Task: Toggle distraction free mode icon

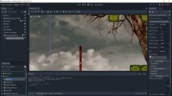Action: click(x=146, y=8)
